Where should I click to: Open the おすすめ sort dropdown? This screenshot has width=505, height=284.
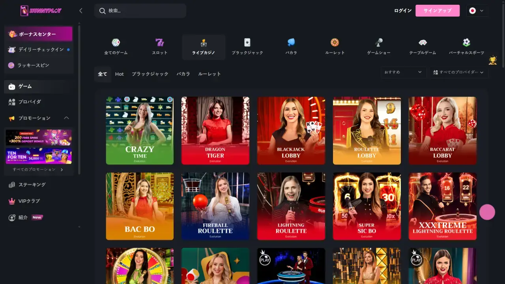pos(403,72)
